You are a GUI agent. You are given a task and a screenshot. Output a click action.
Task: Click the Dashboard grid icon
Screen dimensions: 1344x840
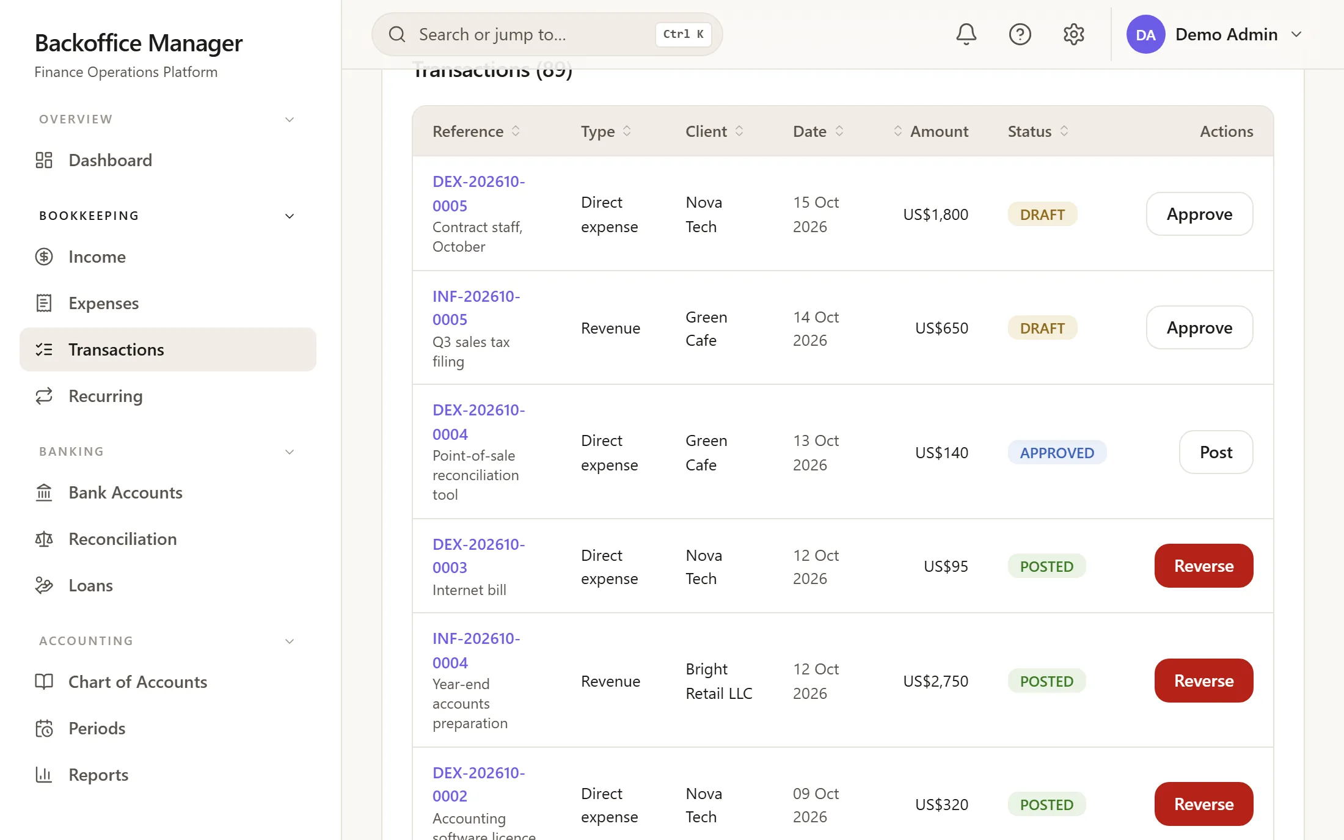pyautogui.click(x=44, y=160)
